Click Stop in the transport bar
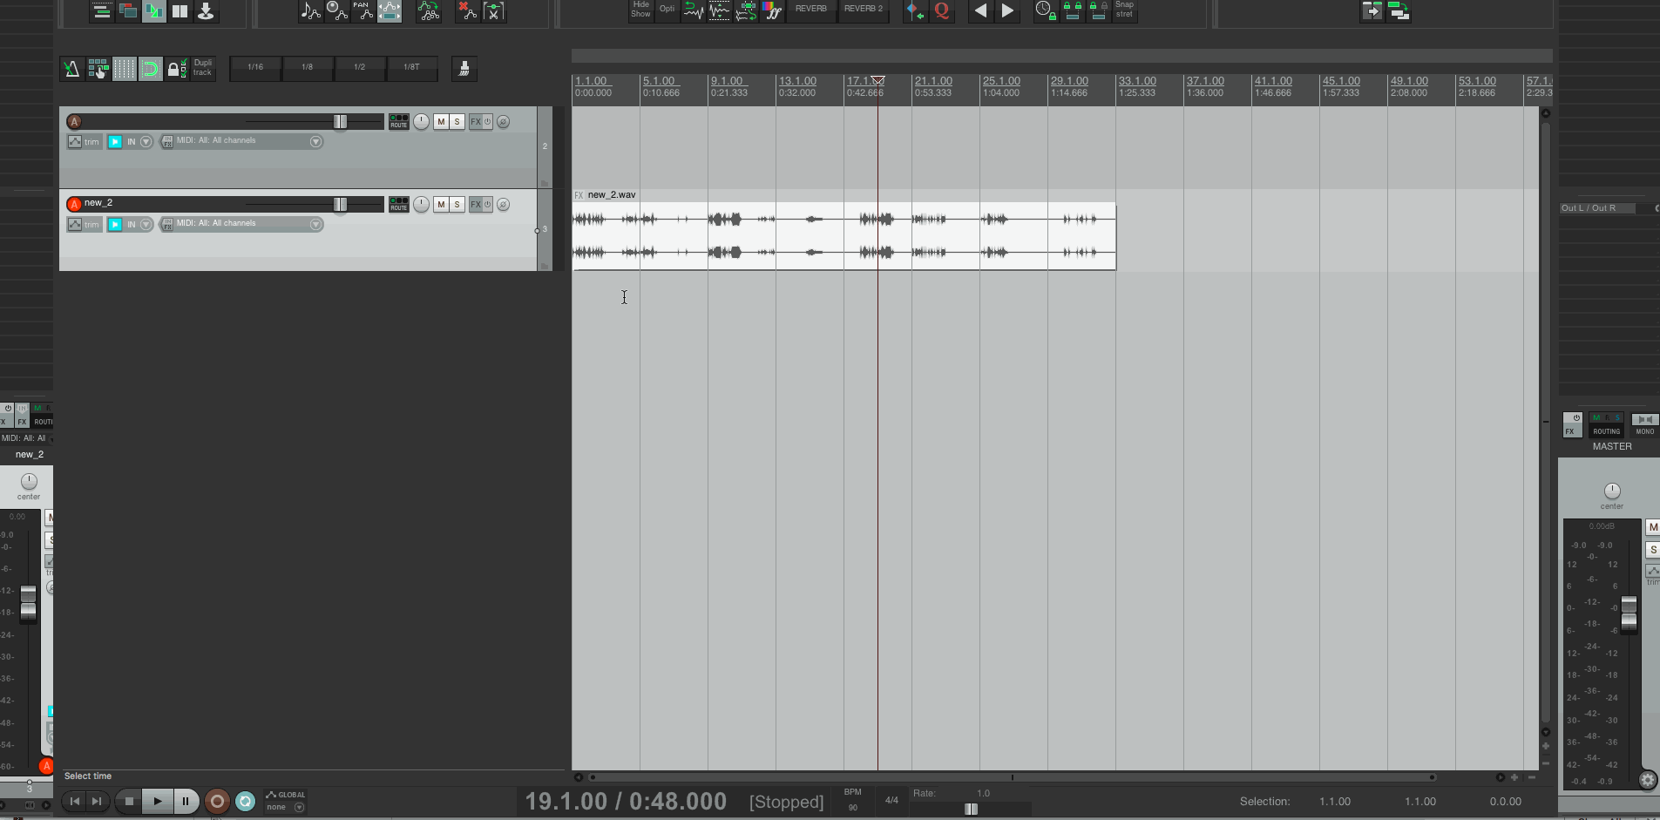This screenshot has height=820, width=1660. coord(129,802)
